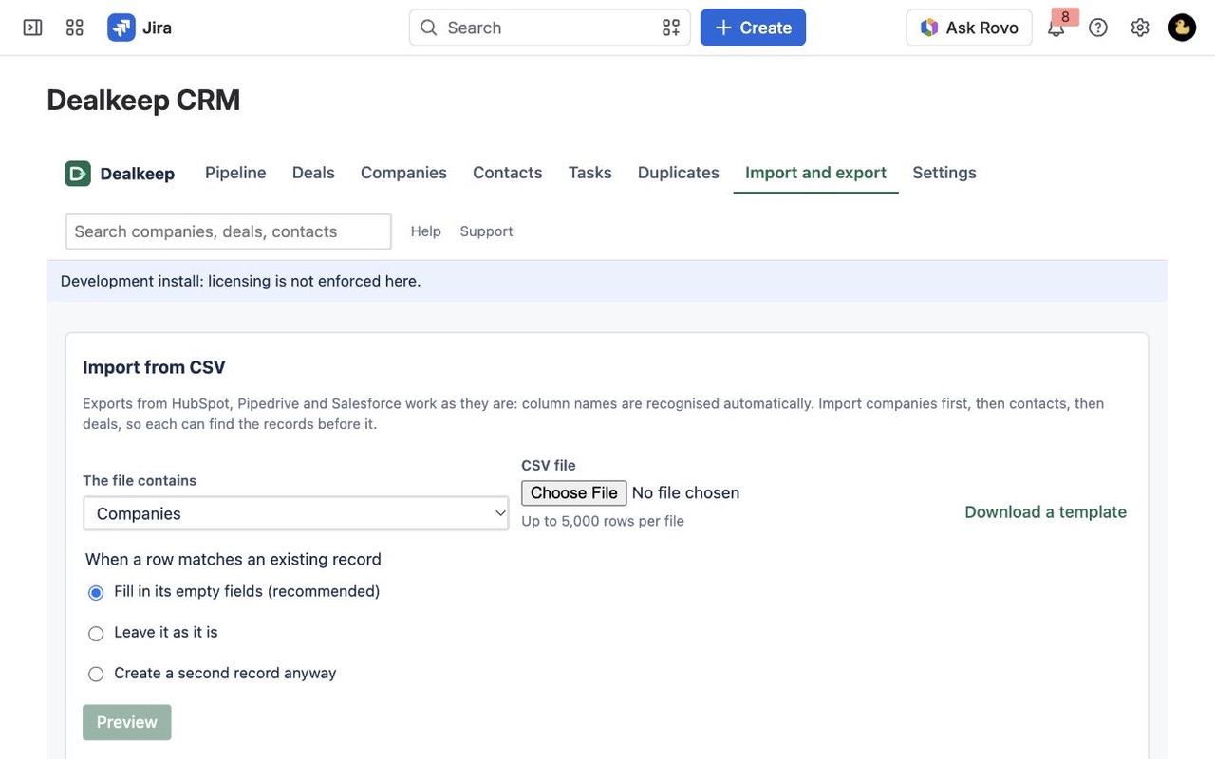Select 'Create a second record anyway' option
Viewport: 1215px width, 759px height.
[x=96, y=675]
